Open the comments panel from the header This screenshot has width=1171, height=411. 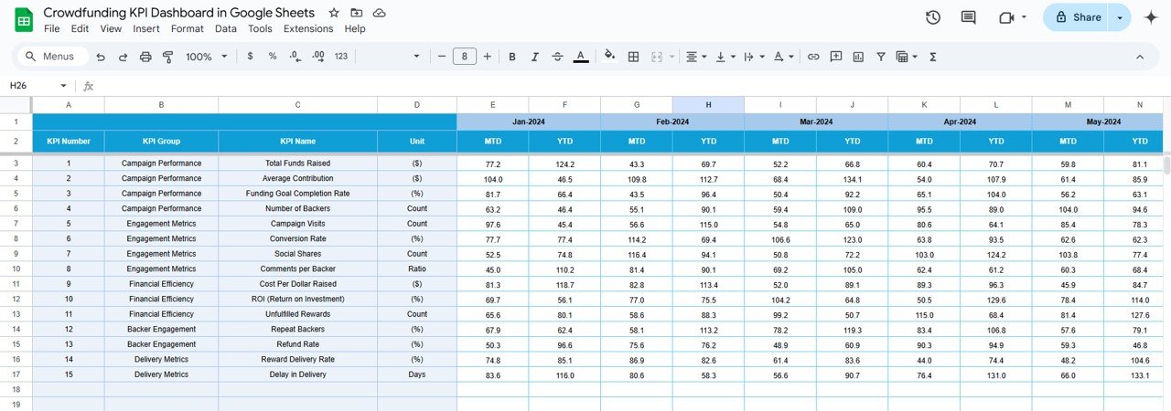(x=968, y=17)
